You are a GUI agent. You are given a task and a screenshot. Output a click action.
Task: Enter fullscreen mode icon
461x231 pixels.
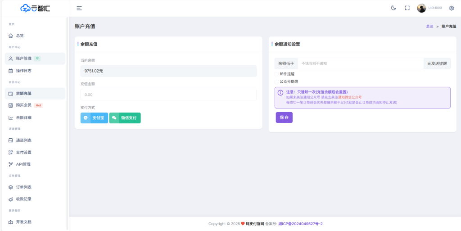pos(407,8)
